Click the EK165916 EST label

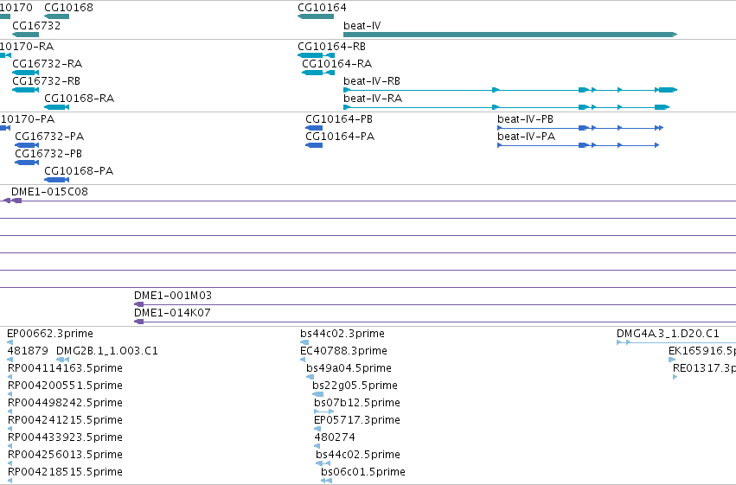click(702, 351)
